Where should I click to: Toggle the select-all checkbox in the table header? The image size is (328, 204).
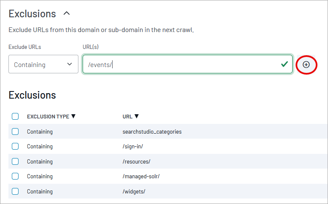(x=15, y=116)
